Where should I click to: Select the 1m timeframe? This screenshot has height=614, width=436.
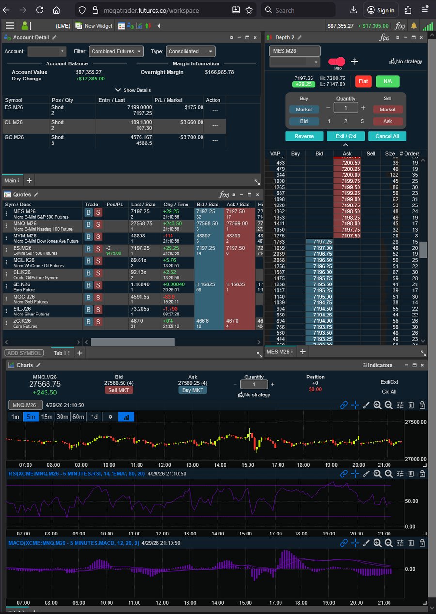(x=15, y=417)
